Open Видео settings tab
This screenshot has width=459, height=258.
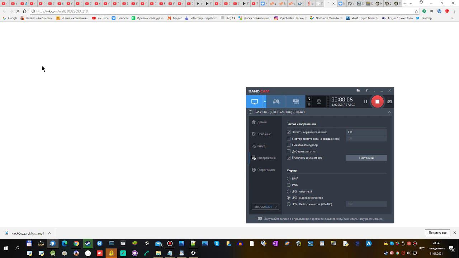pos(259,146)
